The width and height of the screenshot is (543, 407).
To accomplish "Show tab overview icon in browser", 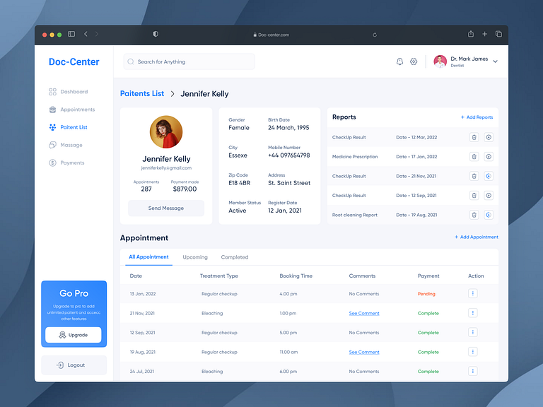I will pyautogui.click(x=498, y=34).
